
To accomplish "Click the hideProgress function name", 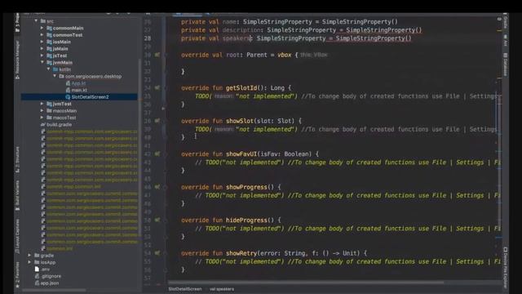I will click(246, 220).
